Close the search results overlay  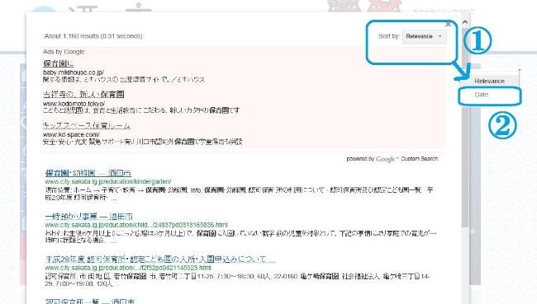tap(448, 24)
